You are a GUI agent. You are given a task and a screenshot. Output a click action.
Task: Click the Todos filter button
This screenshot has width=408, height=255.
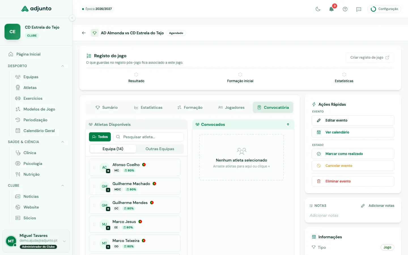(100, 137)
